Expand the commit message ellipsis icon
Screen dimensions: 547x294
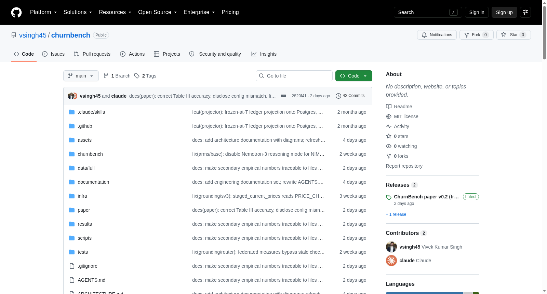[283, 96]
